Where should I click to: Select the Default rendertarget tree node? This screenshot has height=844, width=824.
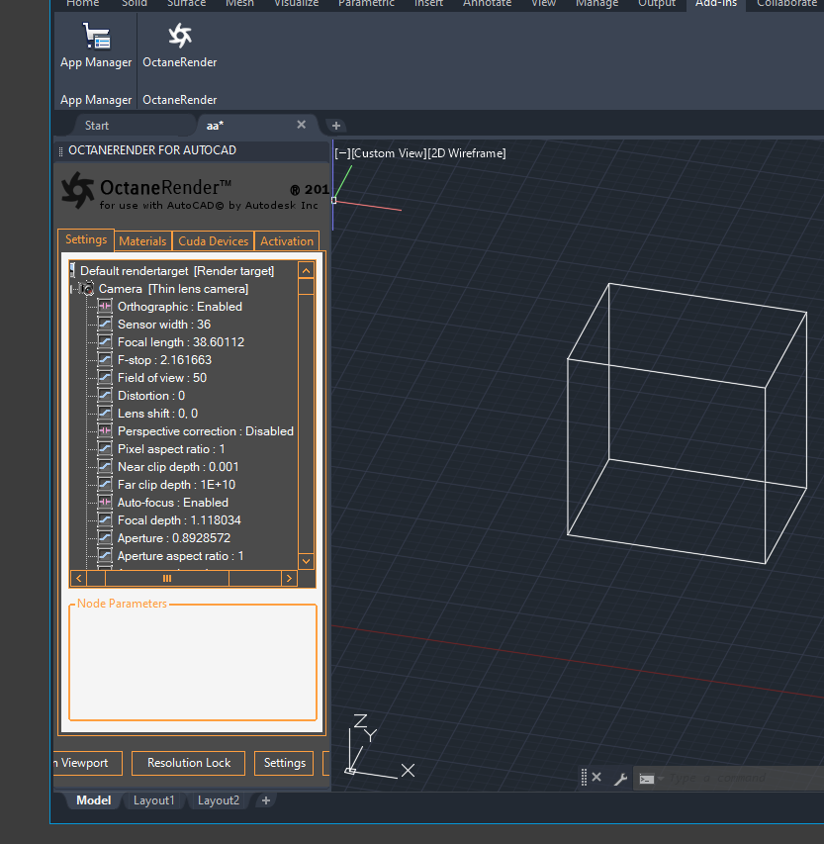tap(176, 271)
